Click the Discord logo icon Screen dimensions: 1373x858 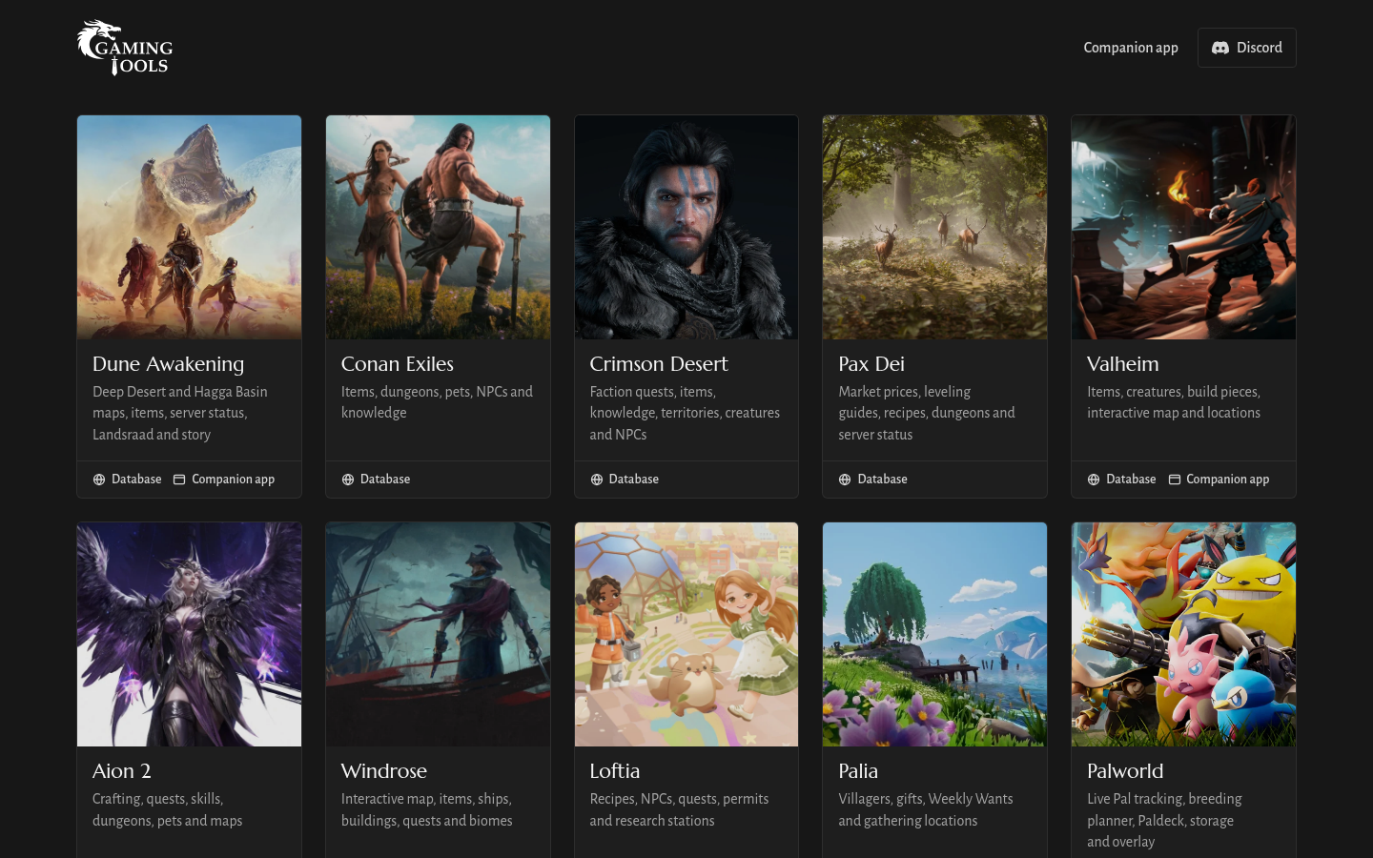click(1219, 48)
